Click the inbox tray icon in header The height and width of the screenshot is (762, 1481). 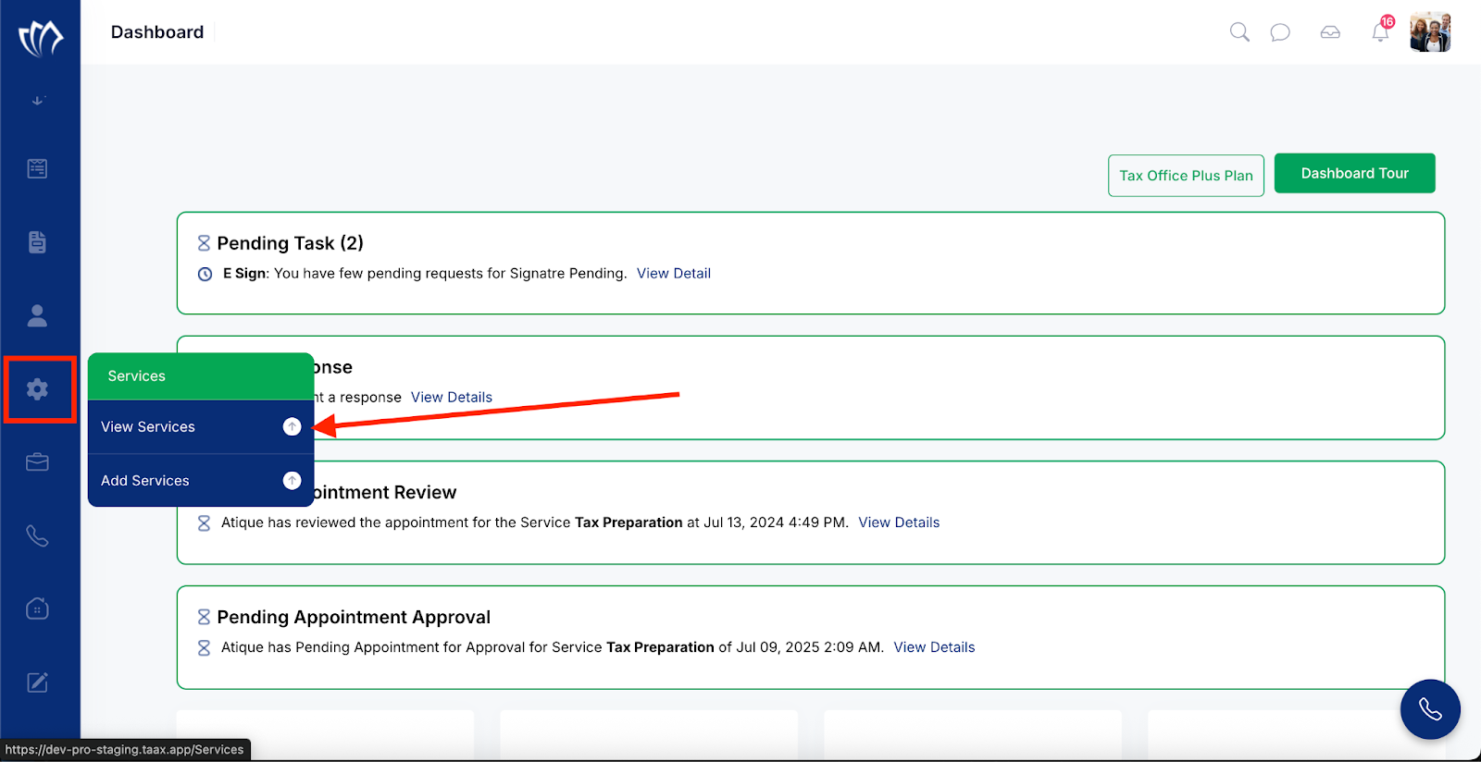coord(1330,32)
